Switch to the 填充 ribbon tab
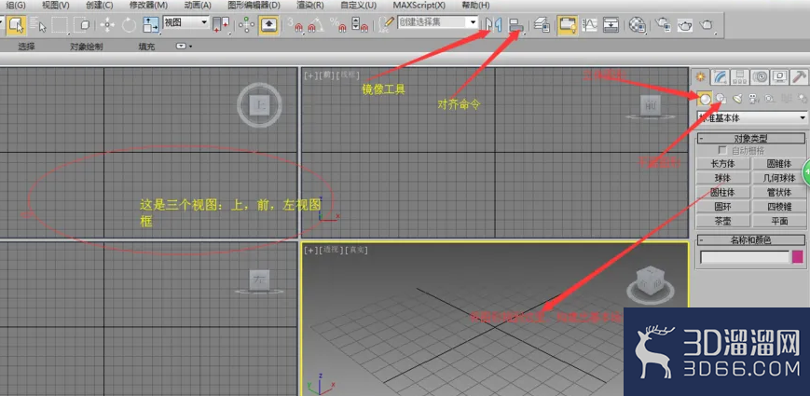Screen dimensions: 810x396 tap(146, 47)
